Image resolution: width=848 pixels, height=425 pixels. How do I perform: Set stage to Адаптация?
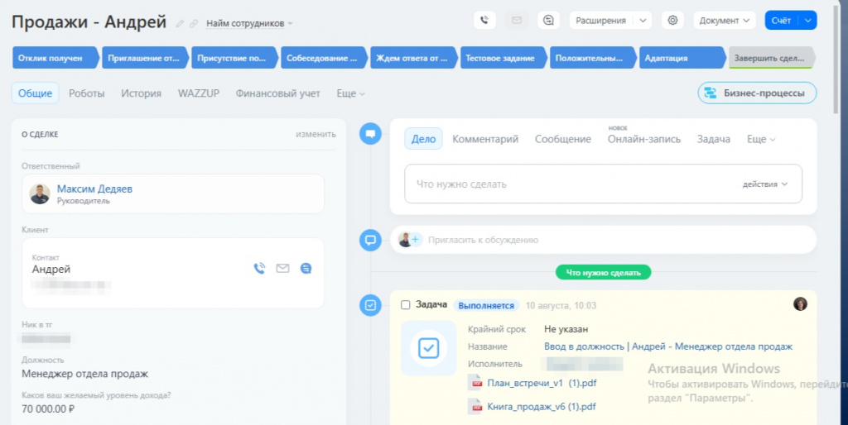tap(682, 58)
